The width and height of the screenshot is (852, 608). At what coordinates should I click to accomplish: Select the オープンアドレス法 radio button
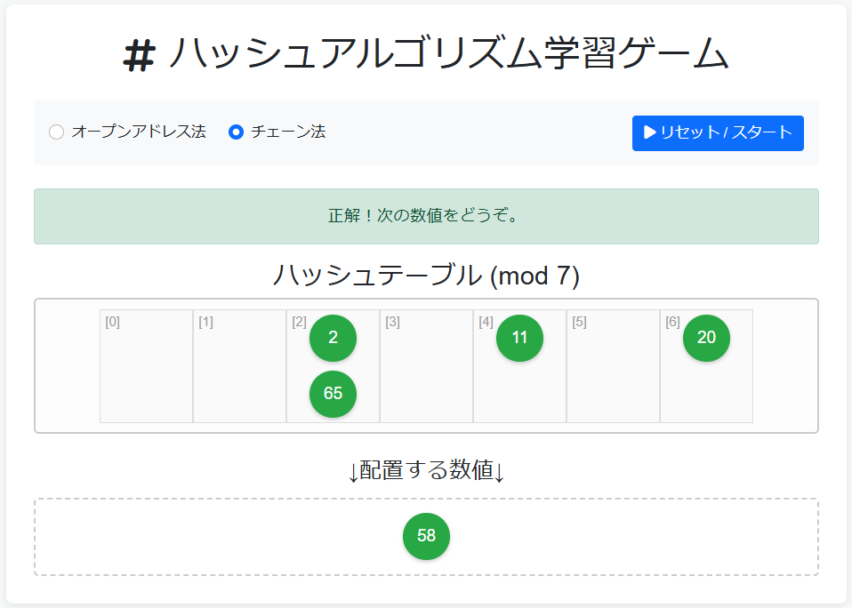point(56,132)
